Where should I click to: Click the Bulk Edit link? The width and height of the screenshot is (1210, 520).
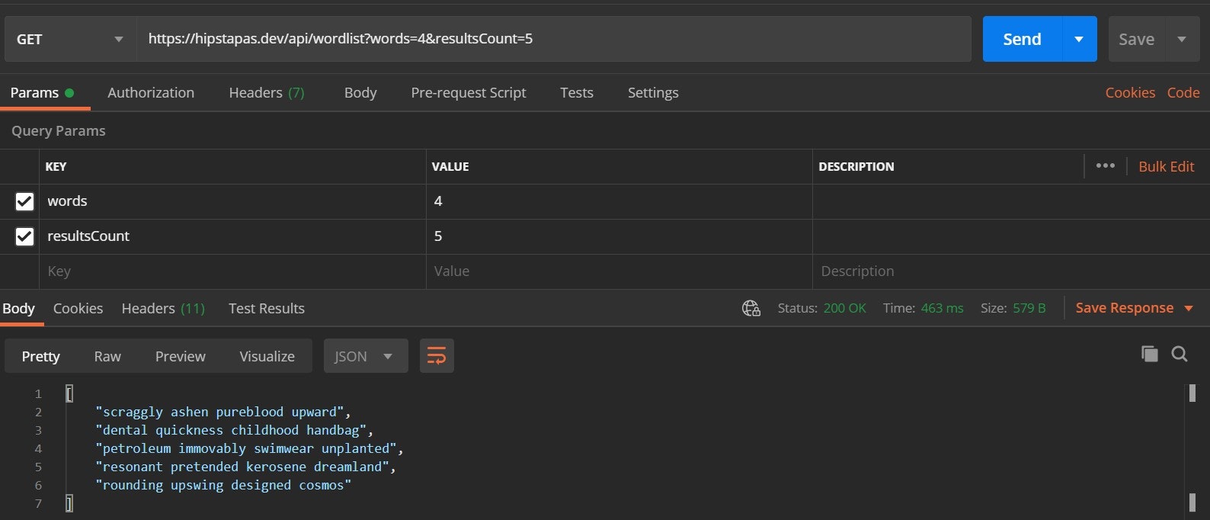pos(1167,166)
